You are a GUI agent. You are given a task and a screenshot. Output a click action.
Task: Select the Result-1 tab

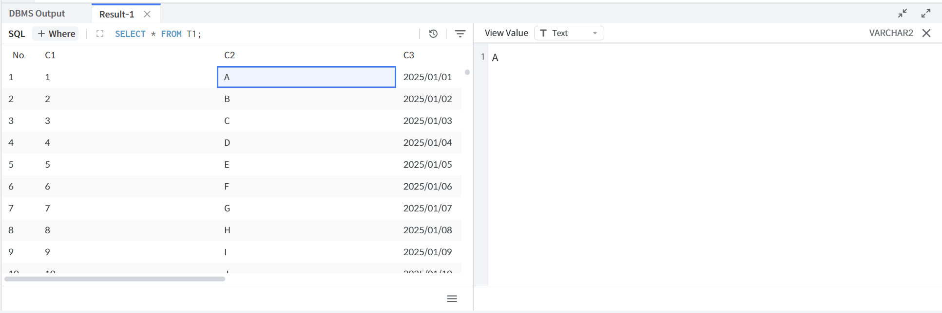coord(116,14)
